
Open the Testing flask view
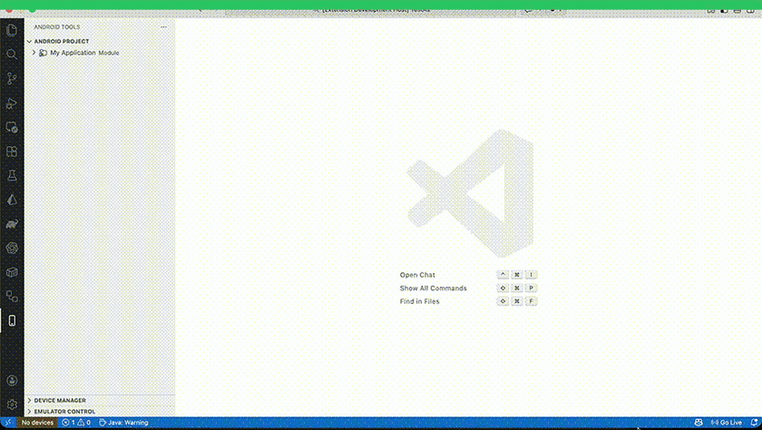pyautogui.click(x=12, y=175)
